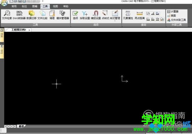Open the 画图 paint tool
Screen dimensions: 192x134
point(171,16)
